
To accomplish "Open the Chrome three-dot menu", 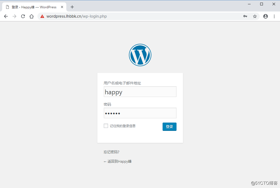I will (x=274, y=16).
